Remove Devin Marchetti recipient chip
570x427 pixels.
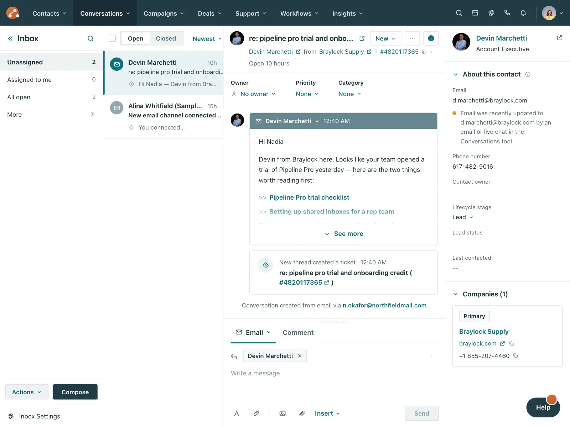point(300,356)
